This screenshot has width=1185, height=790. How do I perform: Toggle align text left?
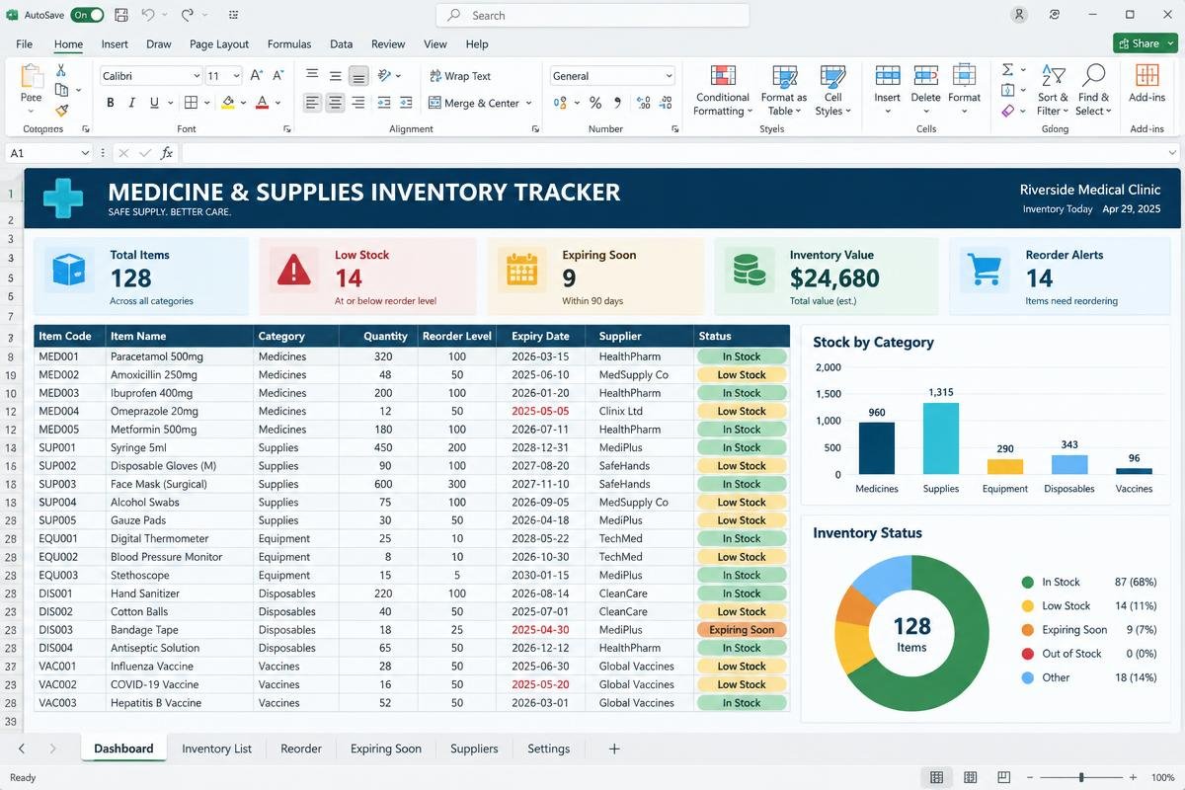point(312,103)
